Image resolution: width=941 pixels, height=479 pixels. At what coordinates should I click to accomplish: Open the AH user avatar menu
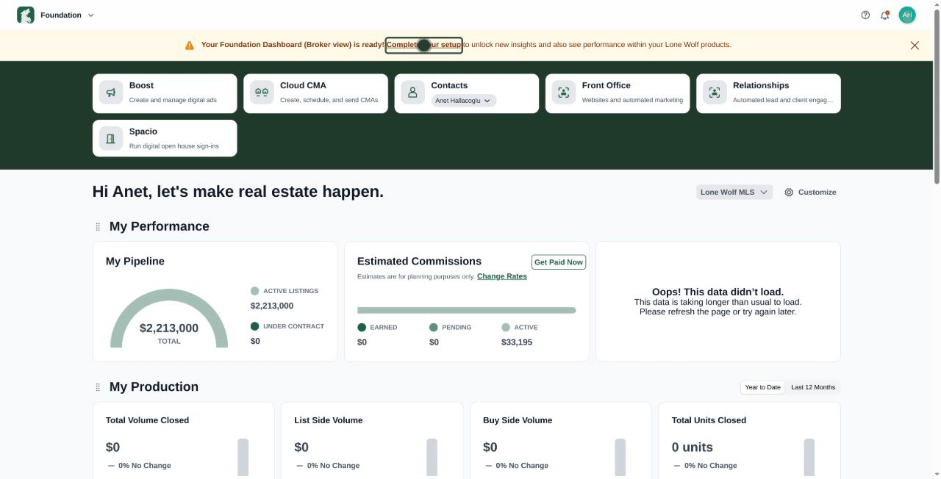coord(907,15)
